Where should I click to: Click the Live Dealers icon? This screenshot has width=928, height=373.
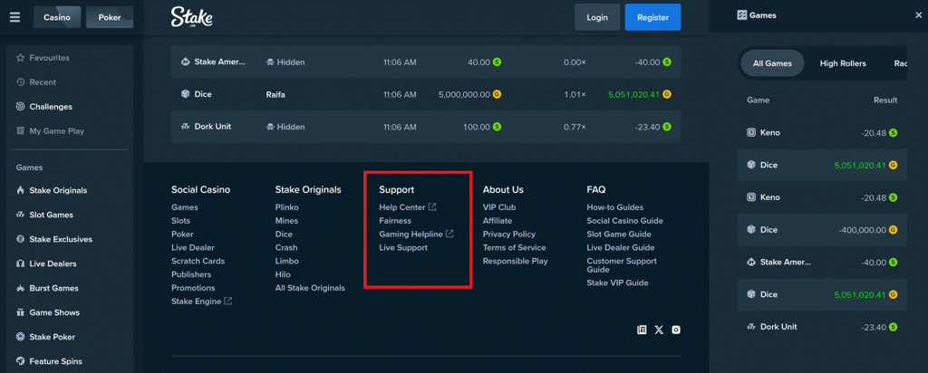coord(21,263)
